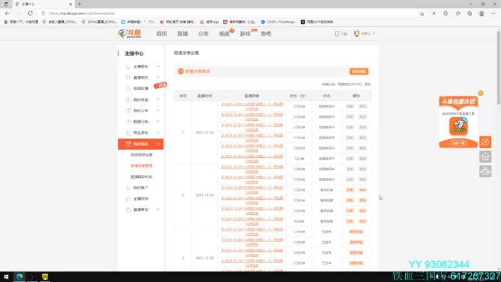This screenshot has width=501, height=282.
Task: Expand the 商业活动 chevron
Action: 158,133
